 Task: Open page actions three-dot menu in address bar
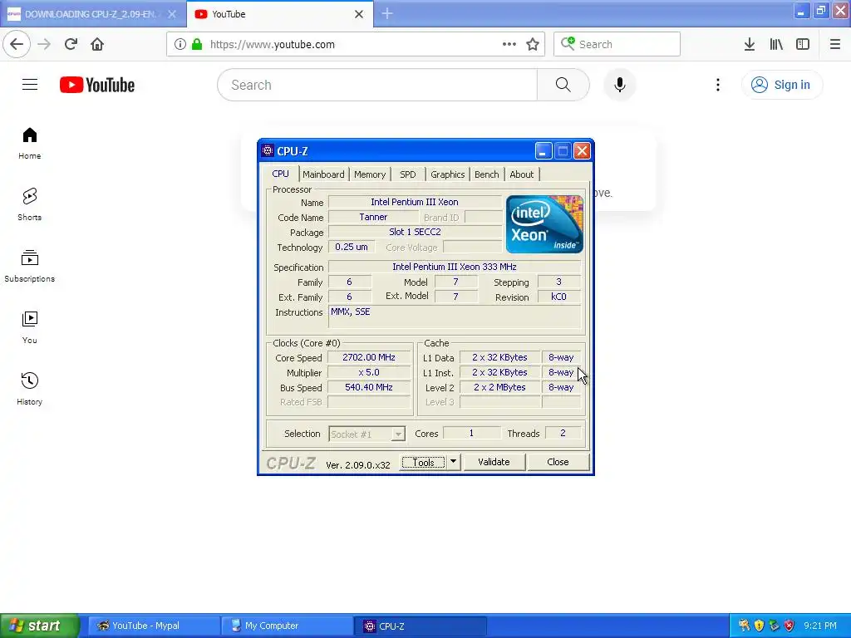[x=509, y=44]
